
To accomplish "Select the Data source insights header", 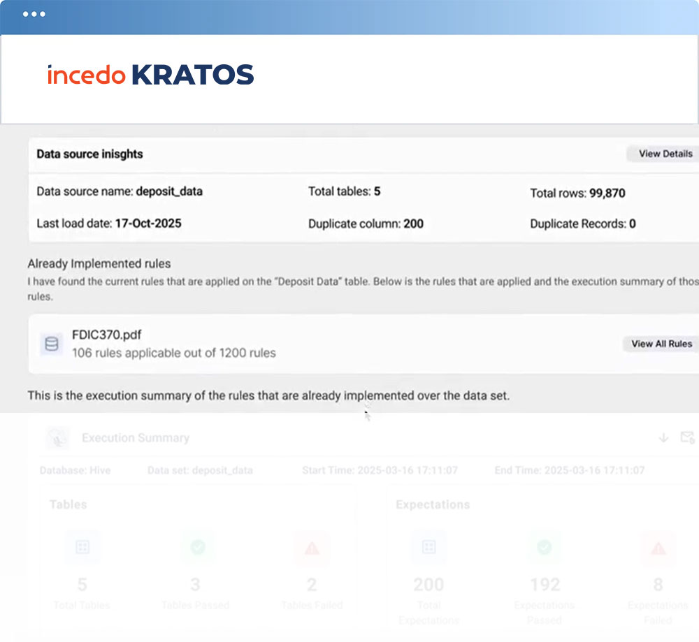I will pos(89,154).
